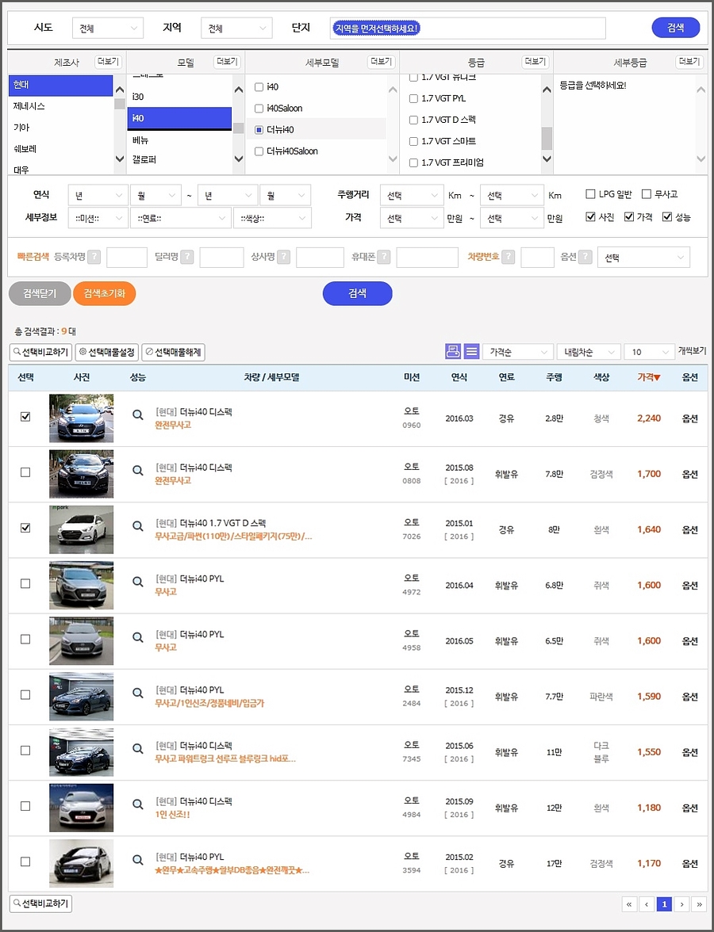
Task: Go to next results page
Action: (682, 904)
